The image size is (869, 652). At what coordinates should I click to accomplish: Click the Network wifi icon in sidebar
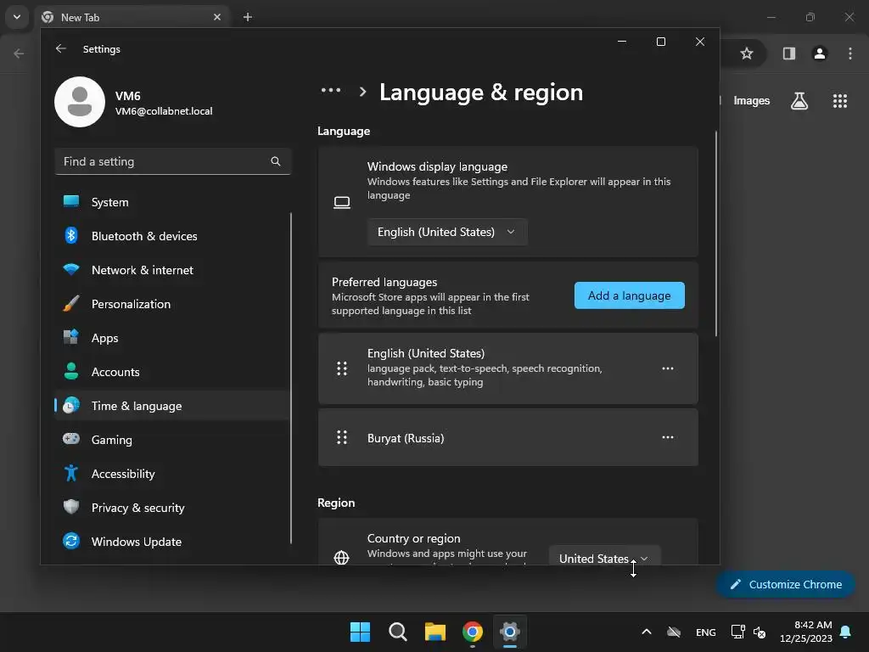(x=71, y=269)
